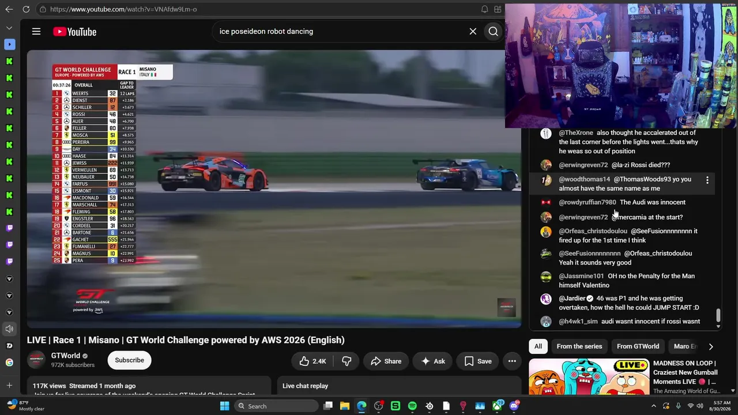This screenshot has width=738, height=415.
Task: Go back using the browser back arrow
Action: (9, 9)
